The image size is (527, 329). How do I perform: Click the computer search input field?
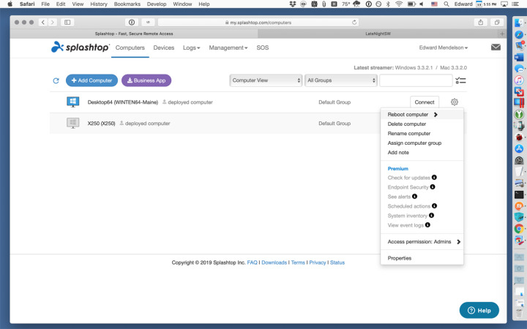(x=416, y=80)
